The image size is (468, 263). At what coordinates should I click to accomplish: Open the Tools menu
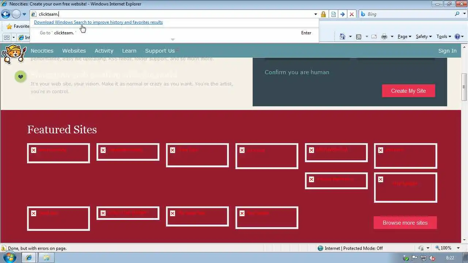[x=444, y=37]
